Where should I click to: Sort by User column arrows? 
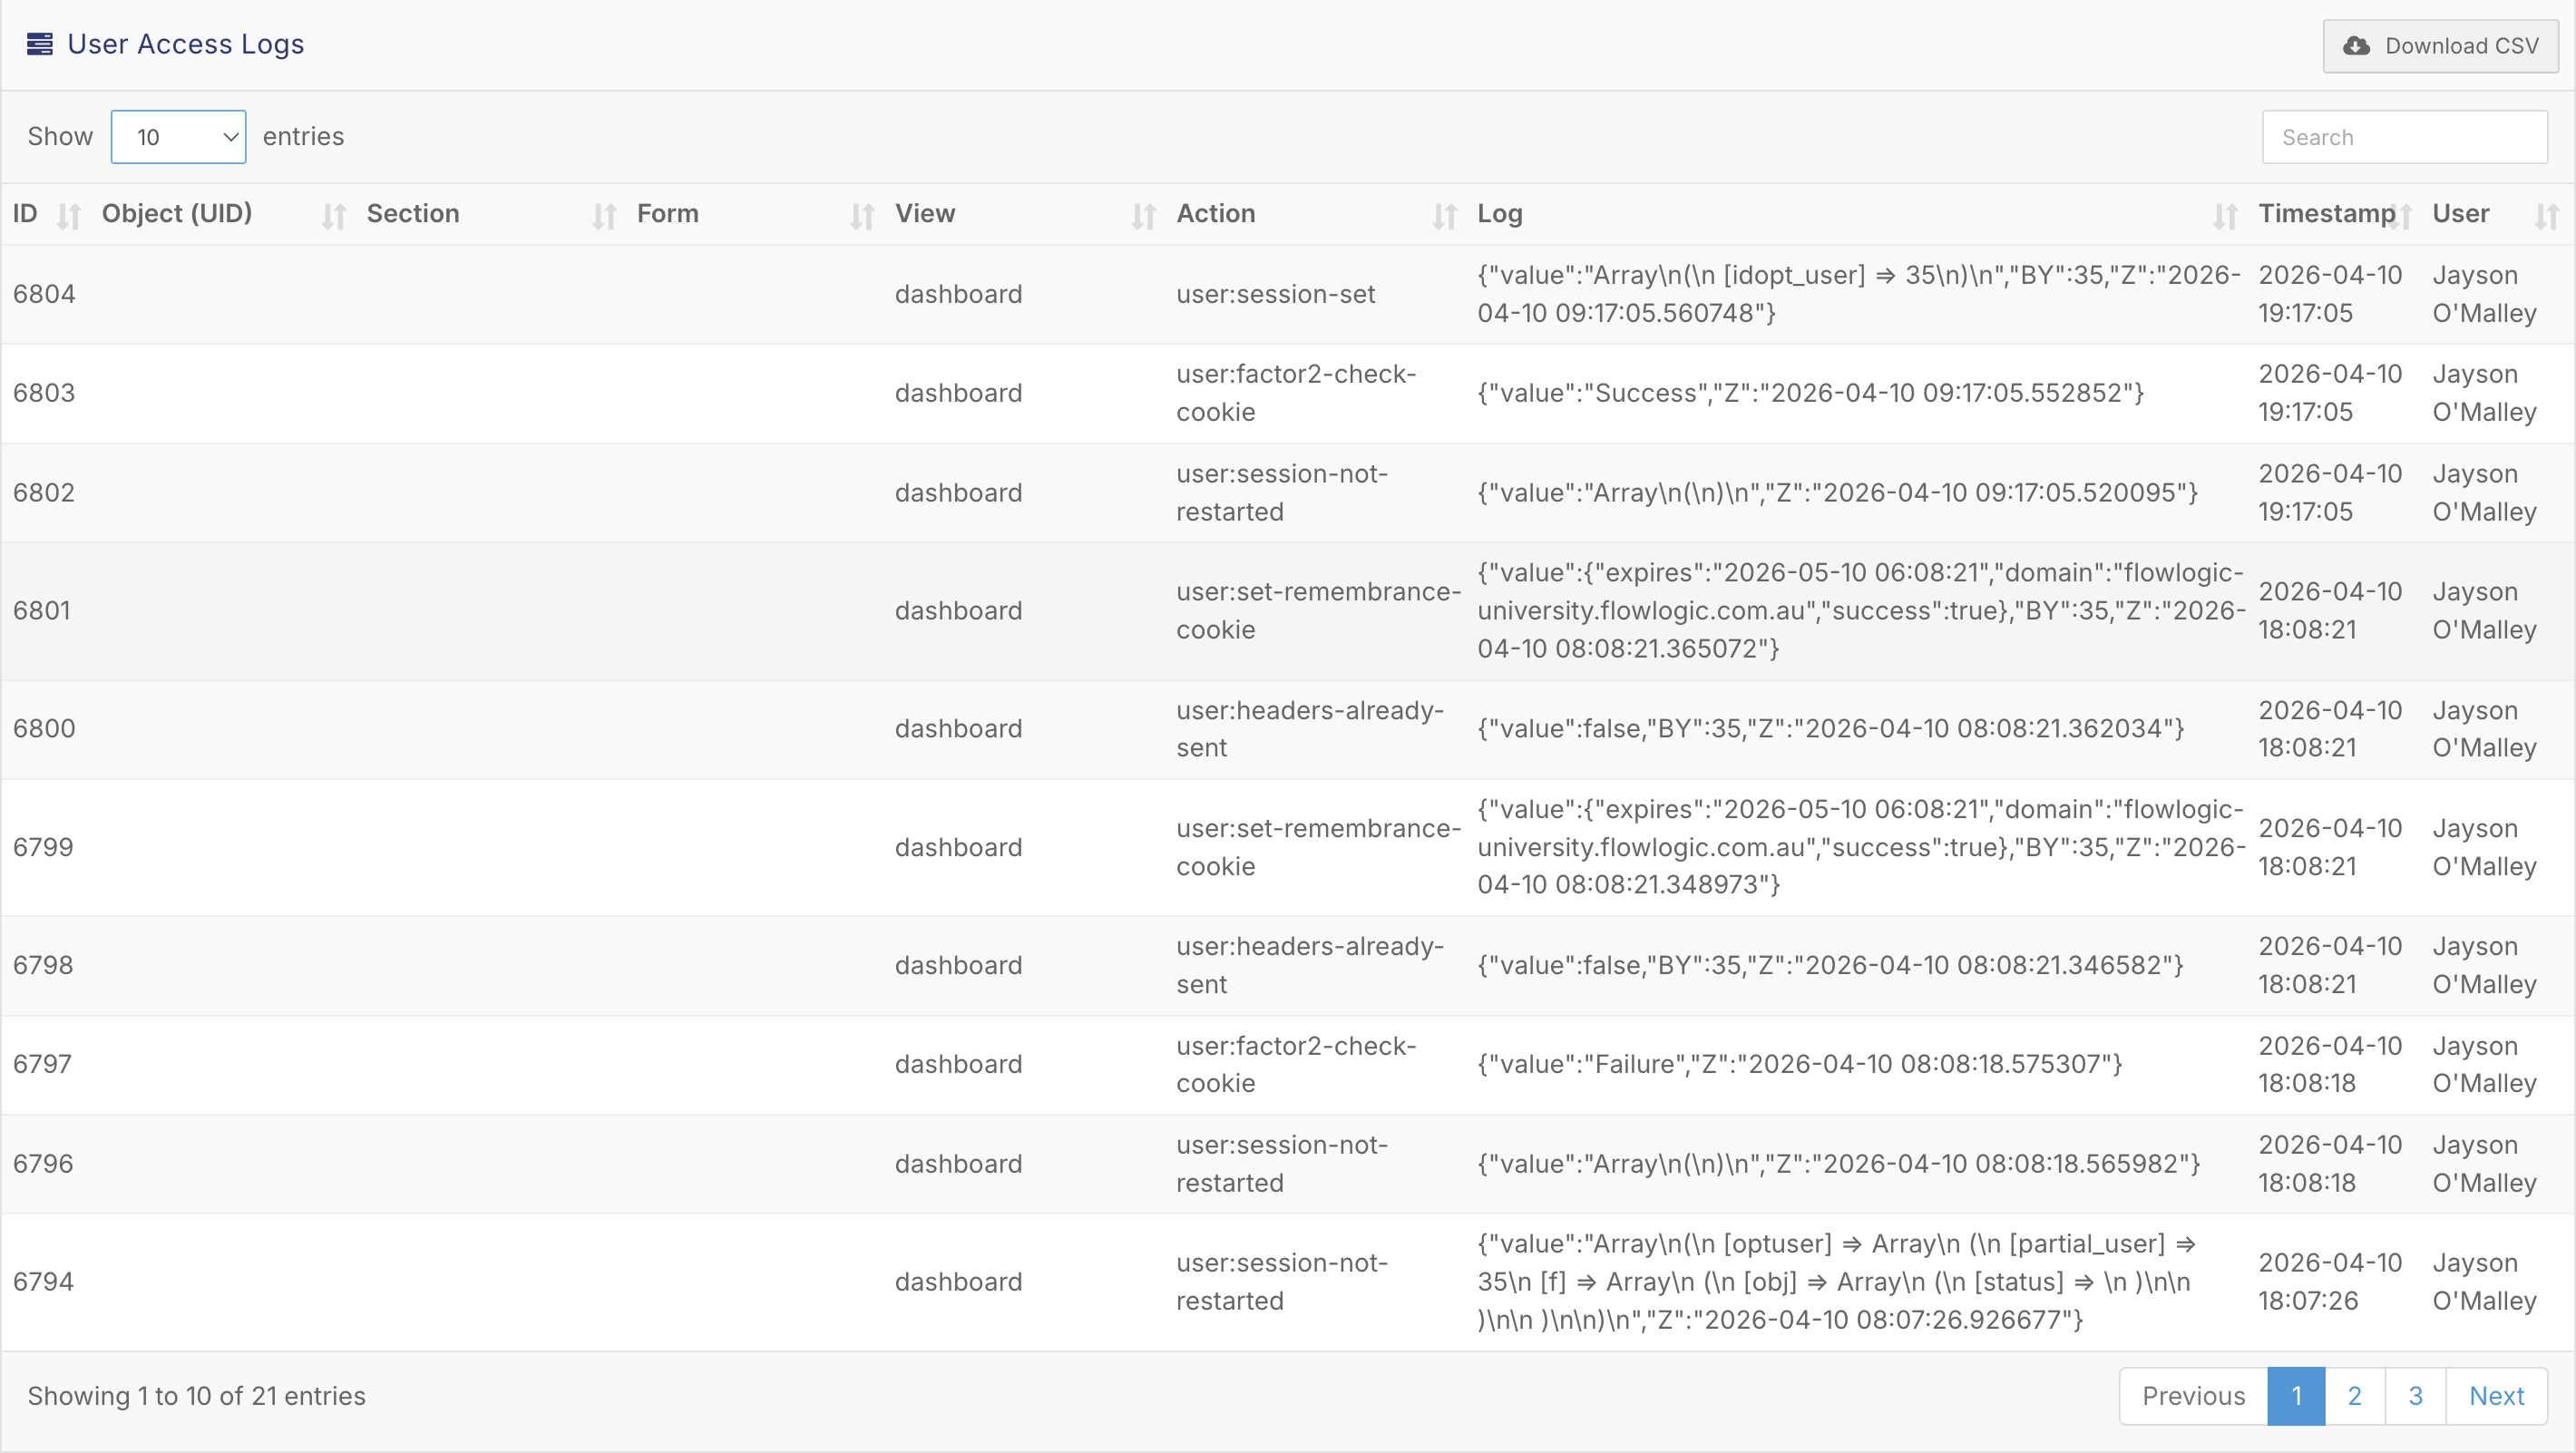click(2547, 215)
